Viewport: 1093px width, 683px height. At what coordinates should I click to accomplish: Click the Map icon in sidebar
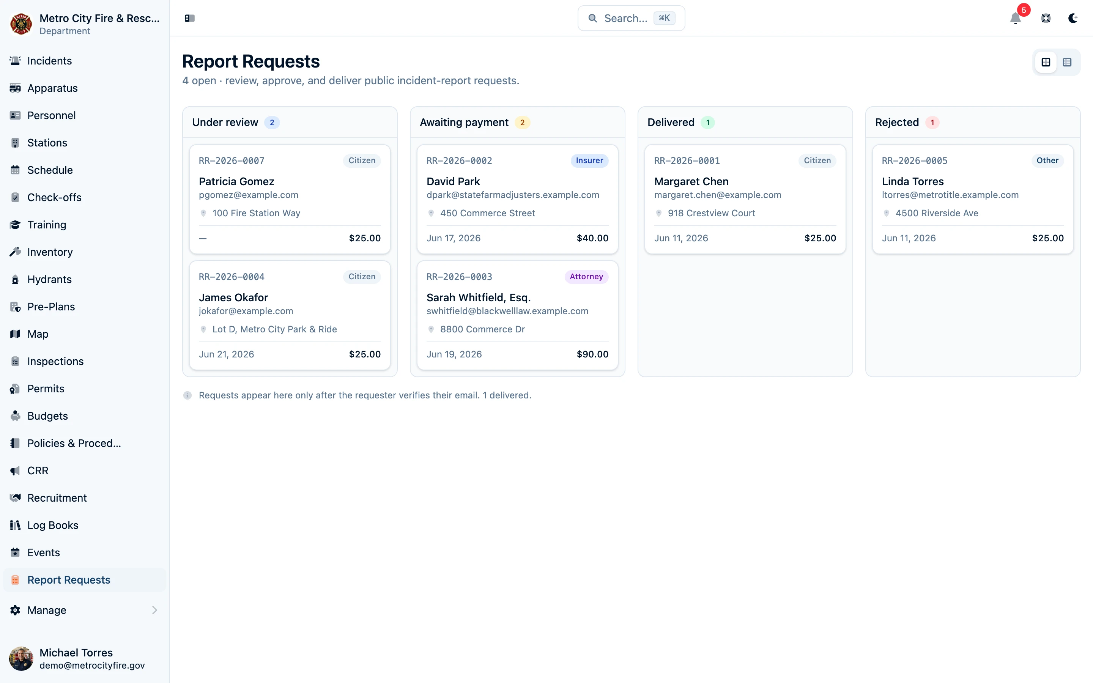coord(15,334)
